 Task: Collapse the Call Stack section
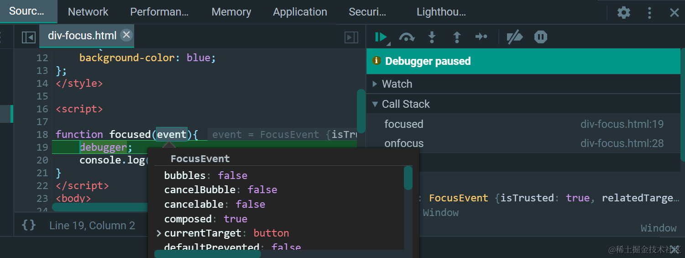pyautogui.click(x=375, y=104)
